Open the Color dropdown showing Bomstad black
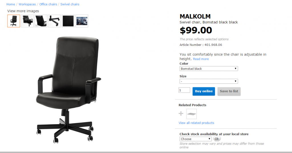This screenshot has width=292, height=153. coord(208,69)
